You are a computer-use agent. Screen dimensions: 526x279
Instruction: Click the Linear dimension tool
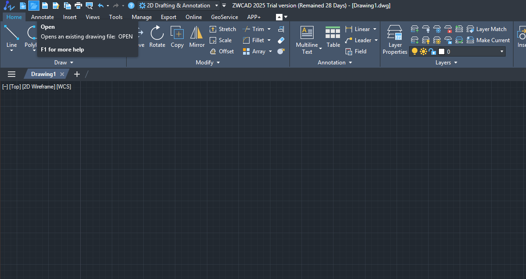(x=358, y=29)
